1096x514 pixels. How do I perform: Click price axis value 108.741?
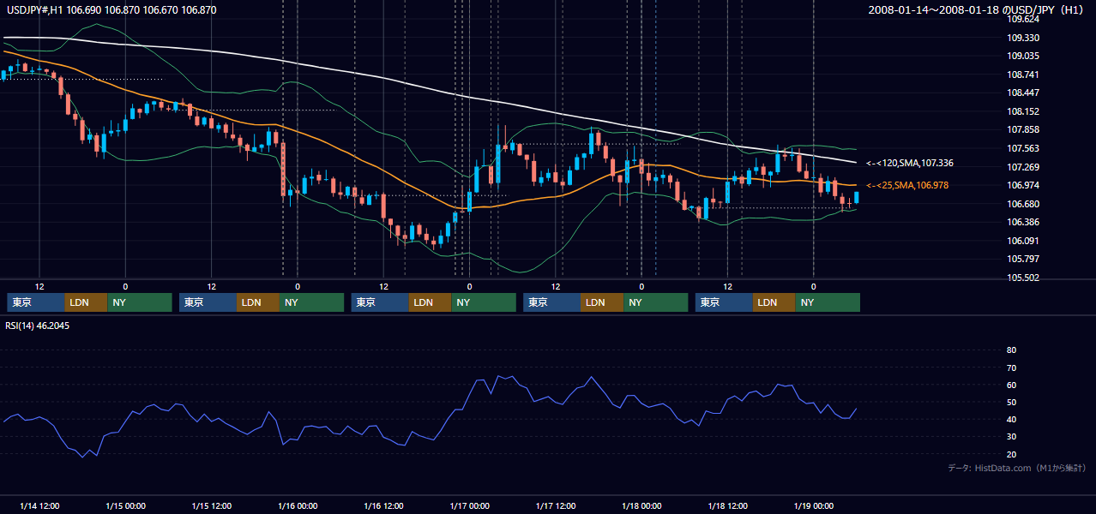click(1022, 75)
